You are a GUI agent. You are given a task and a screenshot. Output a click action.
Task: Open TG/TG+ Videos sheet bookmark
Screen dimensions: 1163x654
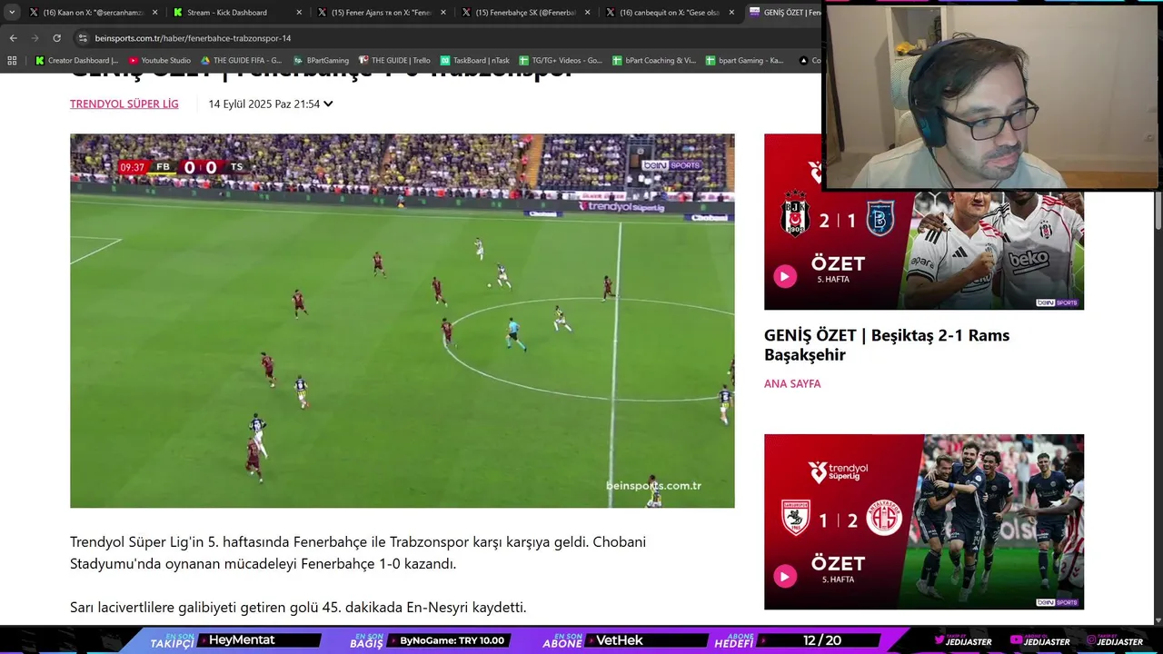click(x=561, y=61)
